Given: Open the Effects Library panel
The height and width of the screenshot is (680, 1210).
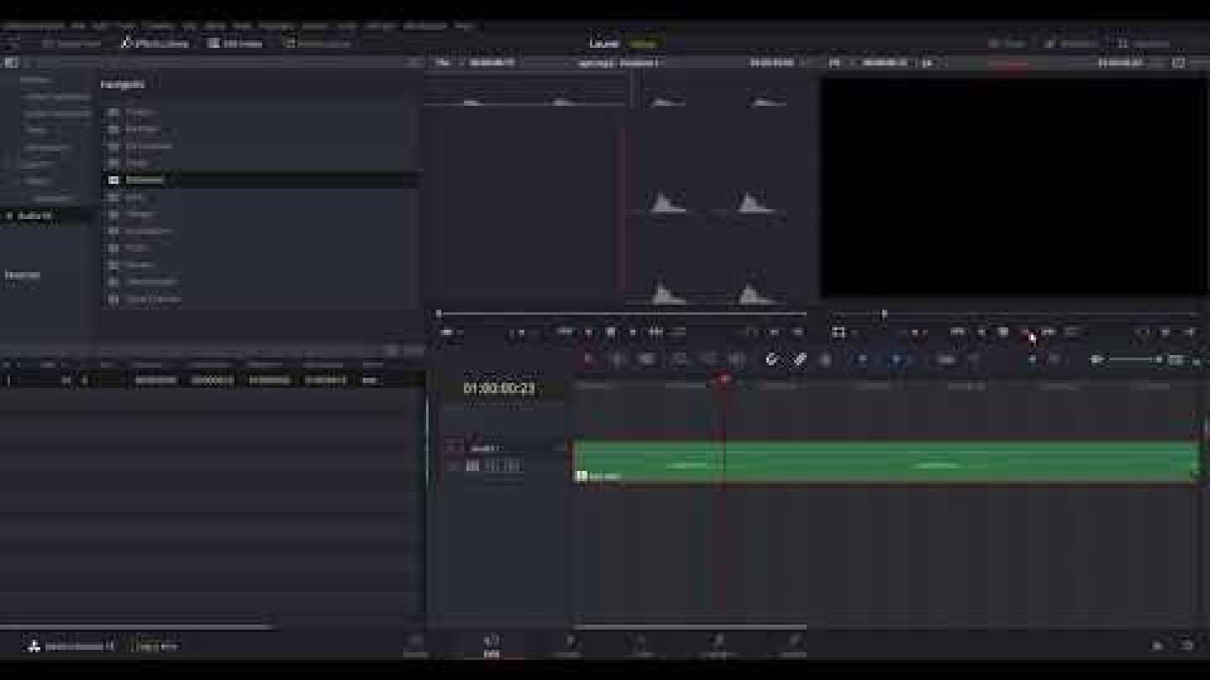Looking at the screenshot, I should point(155,44).
